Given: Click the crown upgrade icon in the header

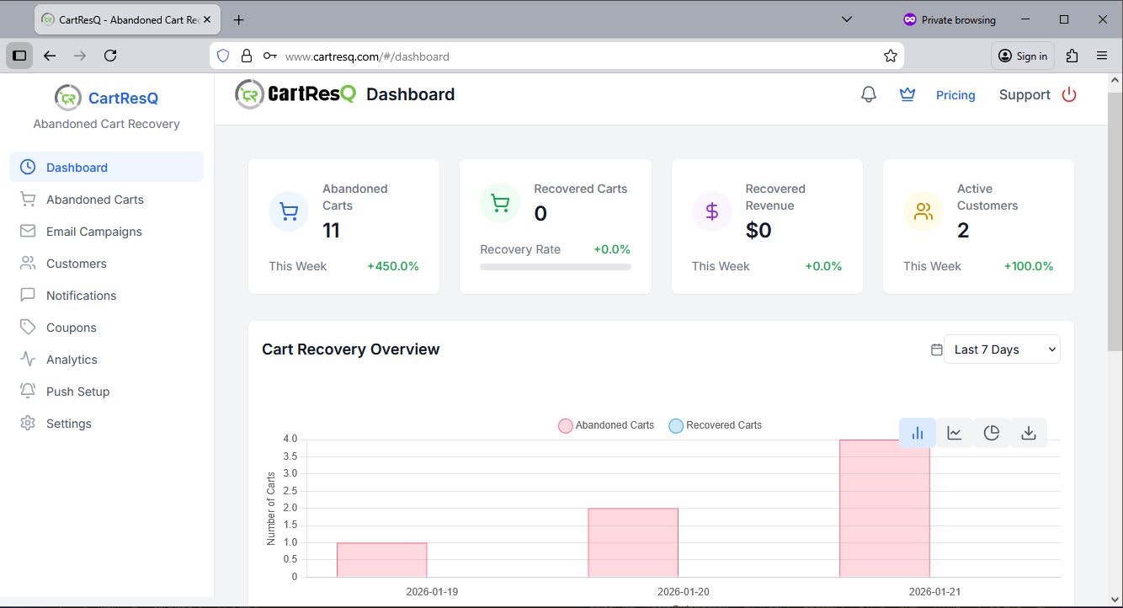Looking at the screenshot, I should click(x=907, y=94).
